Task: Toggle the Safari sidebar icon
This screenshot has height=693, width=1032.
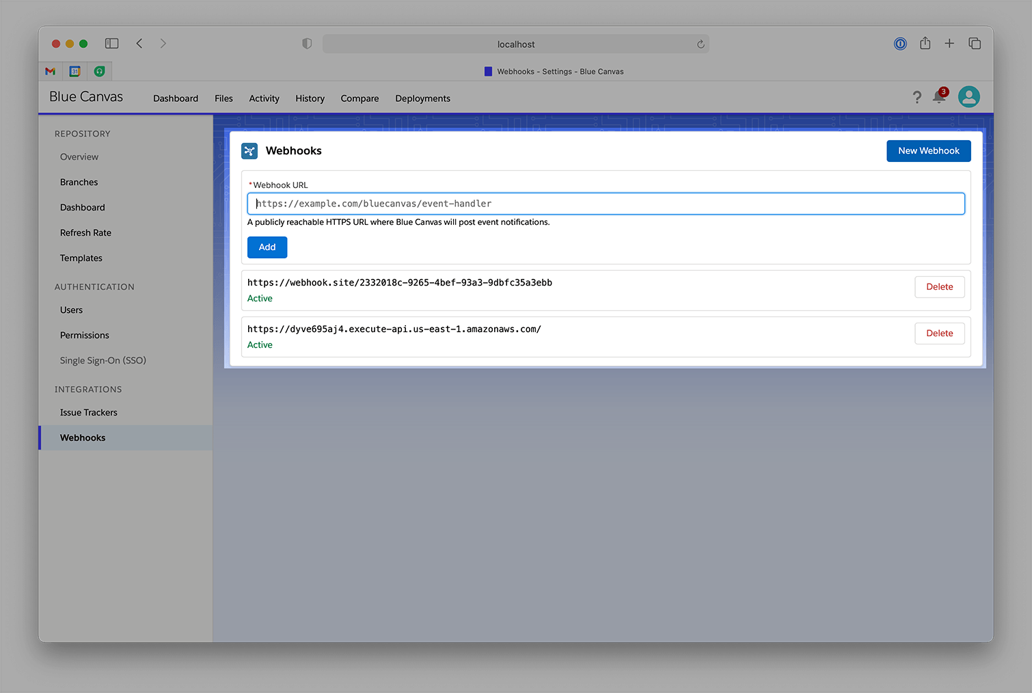Action: coord(111,43)
